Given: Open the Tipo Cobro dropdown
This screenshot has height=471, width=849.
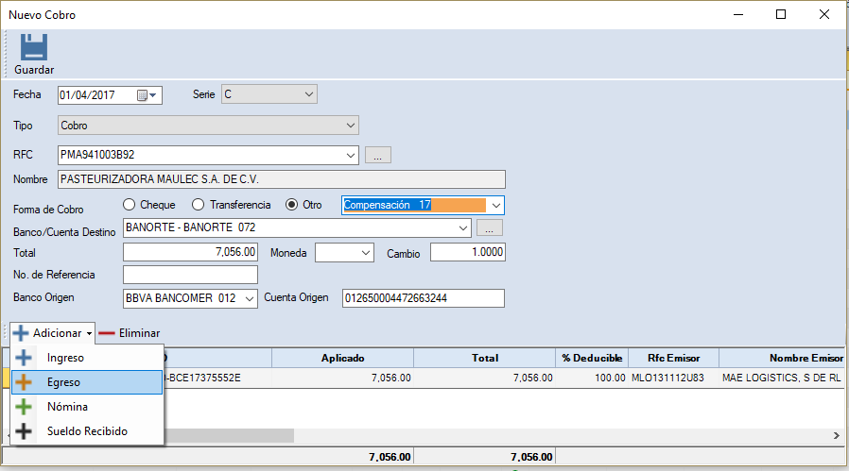Looking at the screenshot, I should pyautogui.click(x=350, y=125).
